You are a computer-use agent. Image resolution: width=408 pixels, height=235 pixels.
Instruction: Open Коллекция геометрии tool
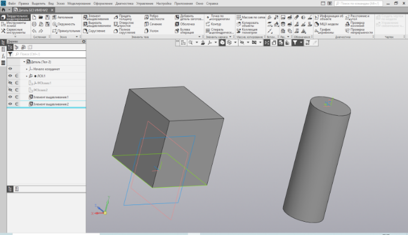click(247, 31)
